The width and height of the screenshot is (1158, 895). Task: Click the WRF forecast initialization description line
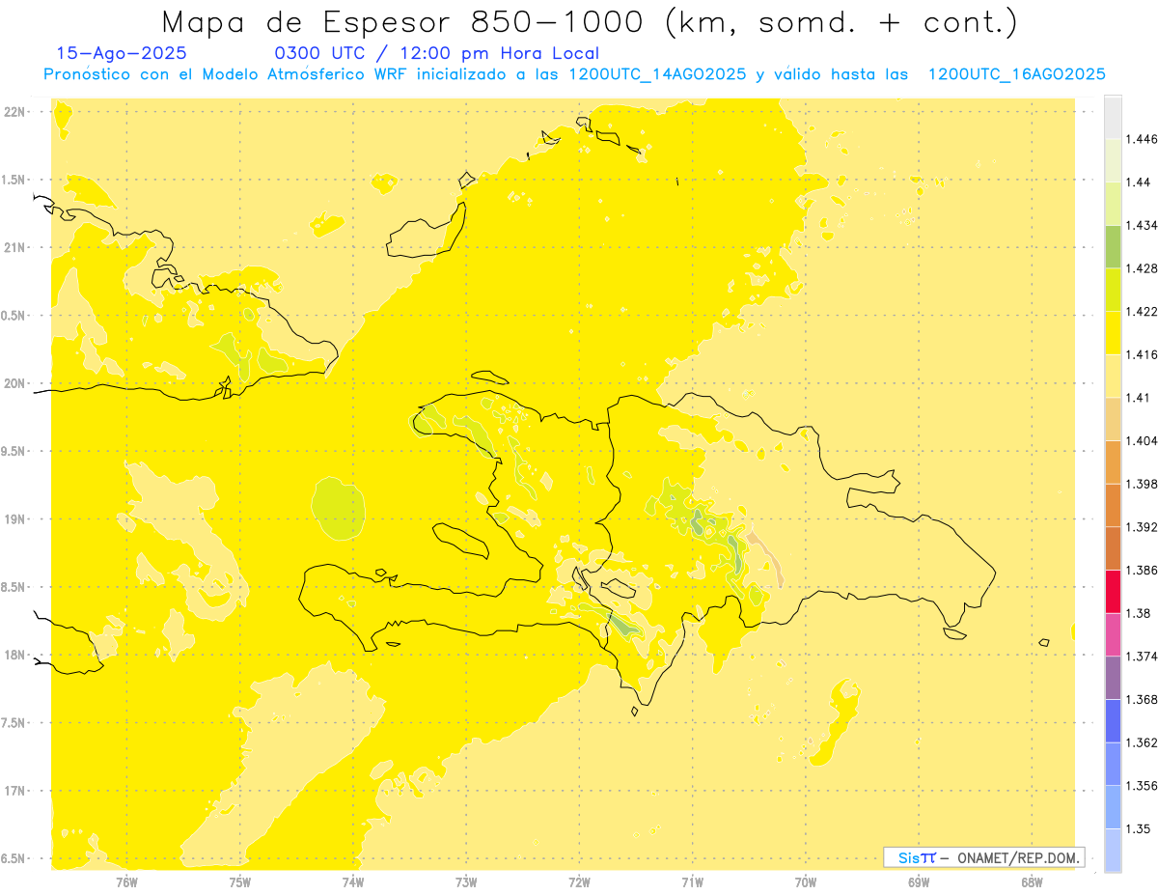click(x=574, y=74)
